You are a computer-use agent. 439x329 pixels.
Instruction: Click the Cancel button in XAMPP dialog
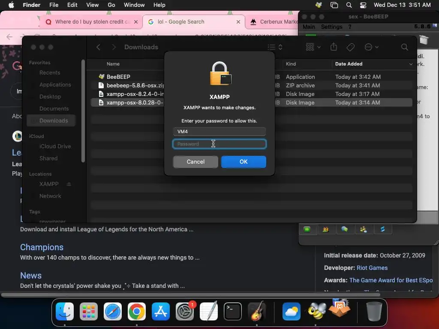point(195,162)
